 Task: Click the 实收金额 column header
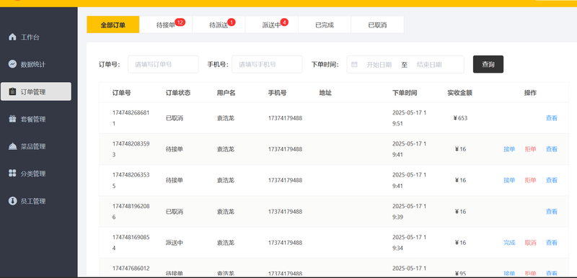coord(459,93)
